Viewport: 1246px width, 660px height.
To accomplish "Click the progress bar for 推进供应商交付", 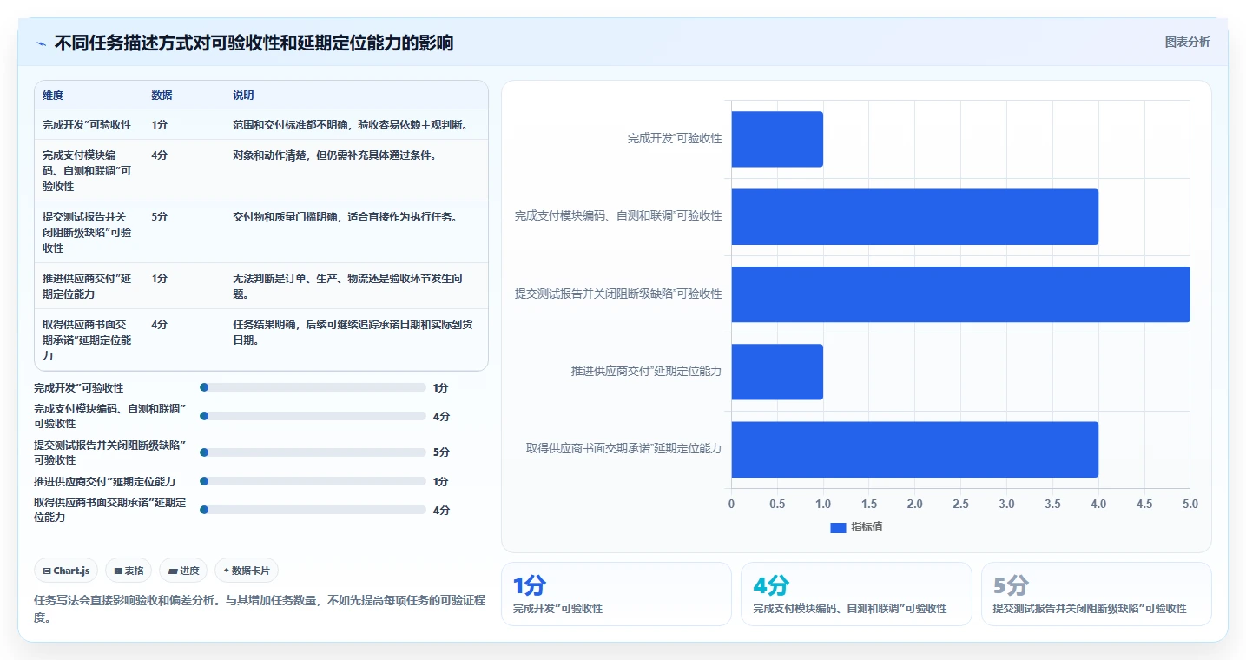I will (313, 481).
